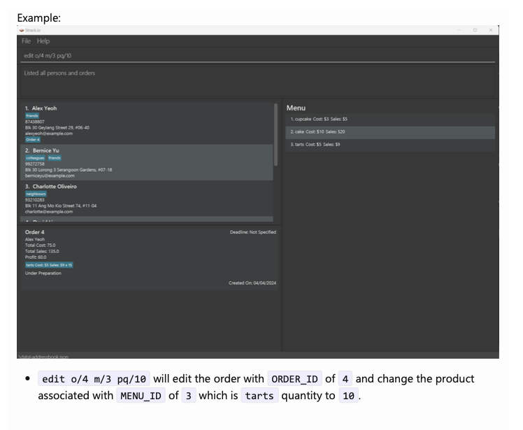Click the neighbours tag under Charlotte Oliveiro
The height and width of the screenshot is (430, 523).
36,194
